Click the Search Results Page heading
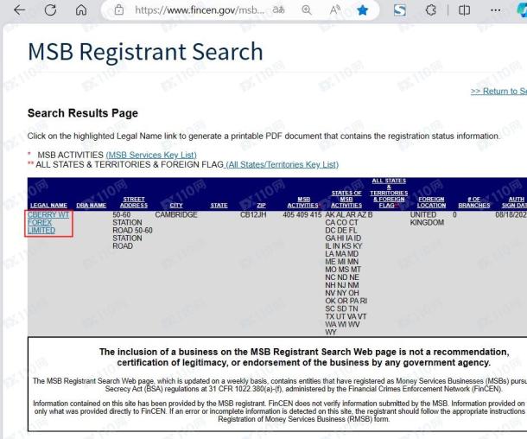527x439 pixels. (83, 113)
